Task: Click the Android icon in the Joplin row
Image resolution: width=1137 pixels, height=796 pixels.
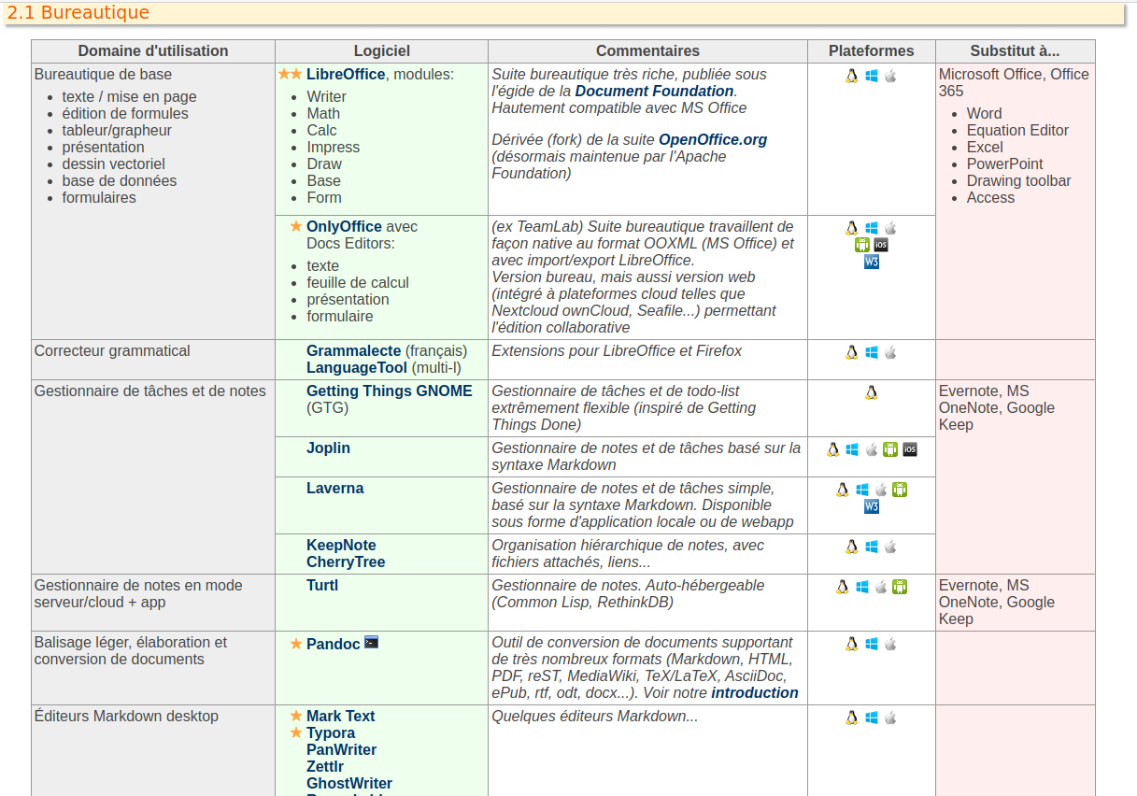Action: (x=890, y=449)
